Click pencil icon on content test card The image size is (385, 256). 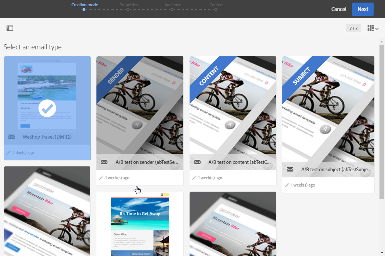[194, 178]
